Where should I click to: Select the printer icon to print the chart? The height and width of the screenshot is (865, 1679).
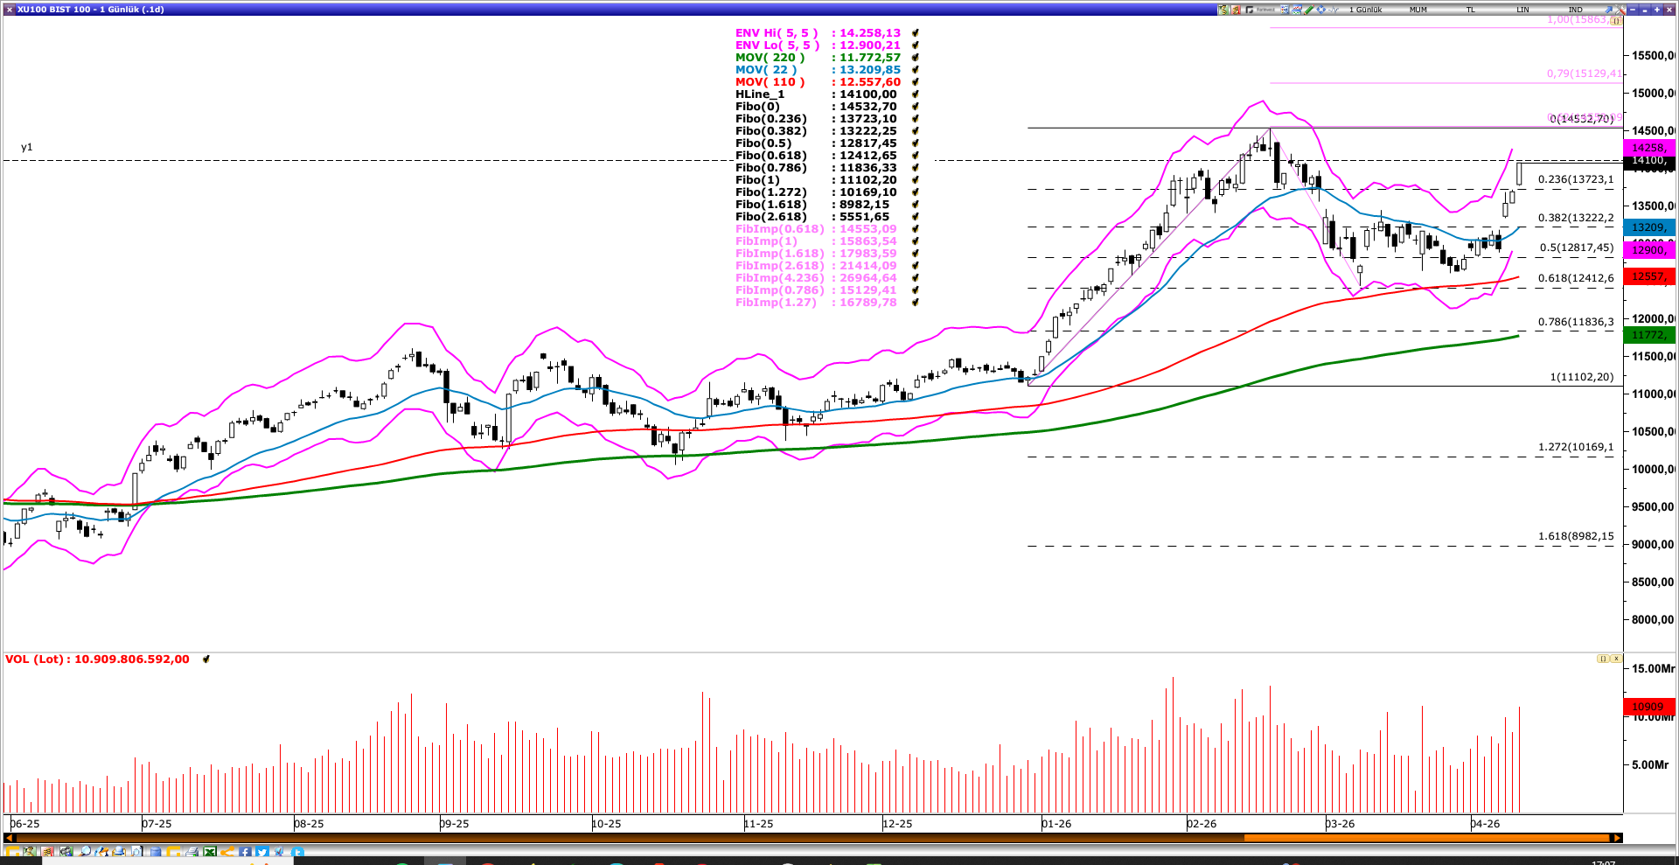[x=192, y=851]
